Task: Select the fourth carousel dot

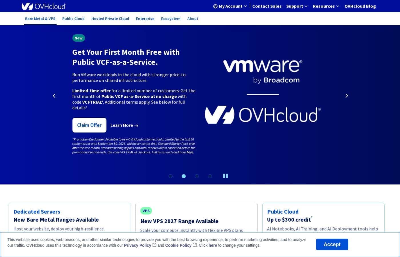Action: pyautogui.click(x=210, y=176)
